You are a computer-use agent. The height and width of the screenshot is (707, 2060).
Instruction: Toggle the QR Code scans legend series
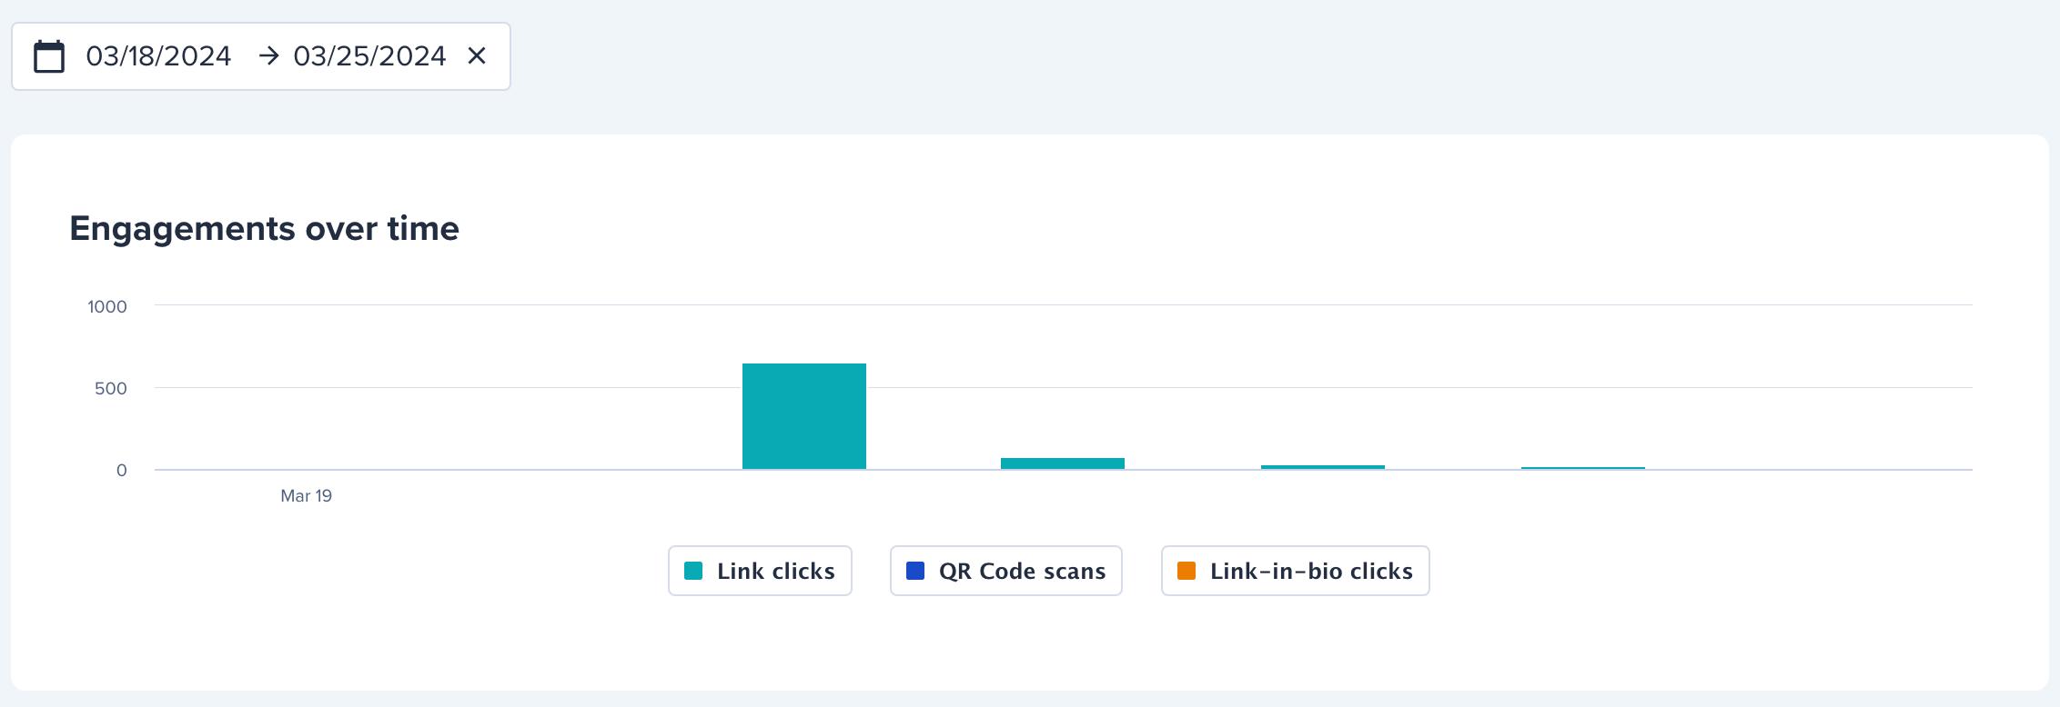click(x=1005, y=571)
